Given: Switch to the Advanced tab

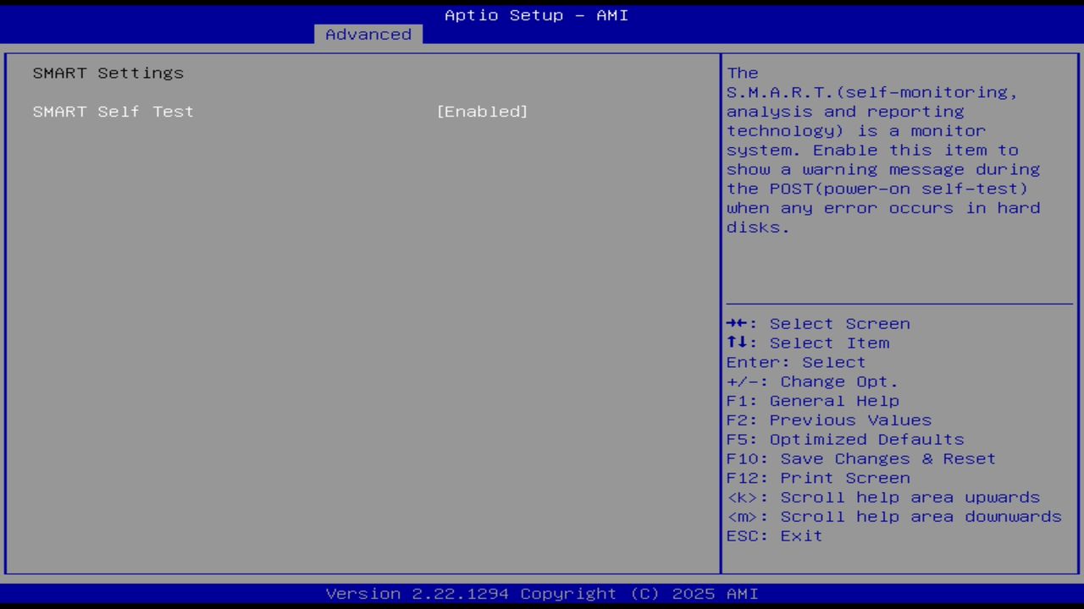Looking at the screenshot, I should pos(368,34).
